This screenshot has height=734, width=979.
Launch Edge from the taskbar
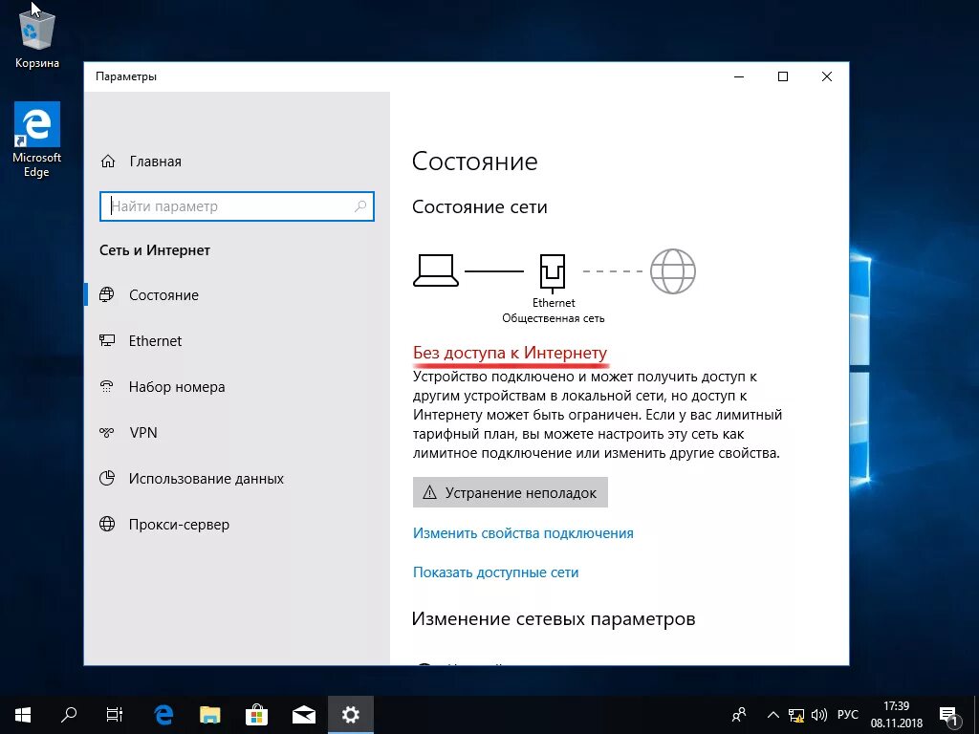click(163, 715)
